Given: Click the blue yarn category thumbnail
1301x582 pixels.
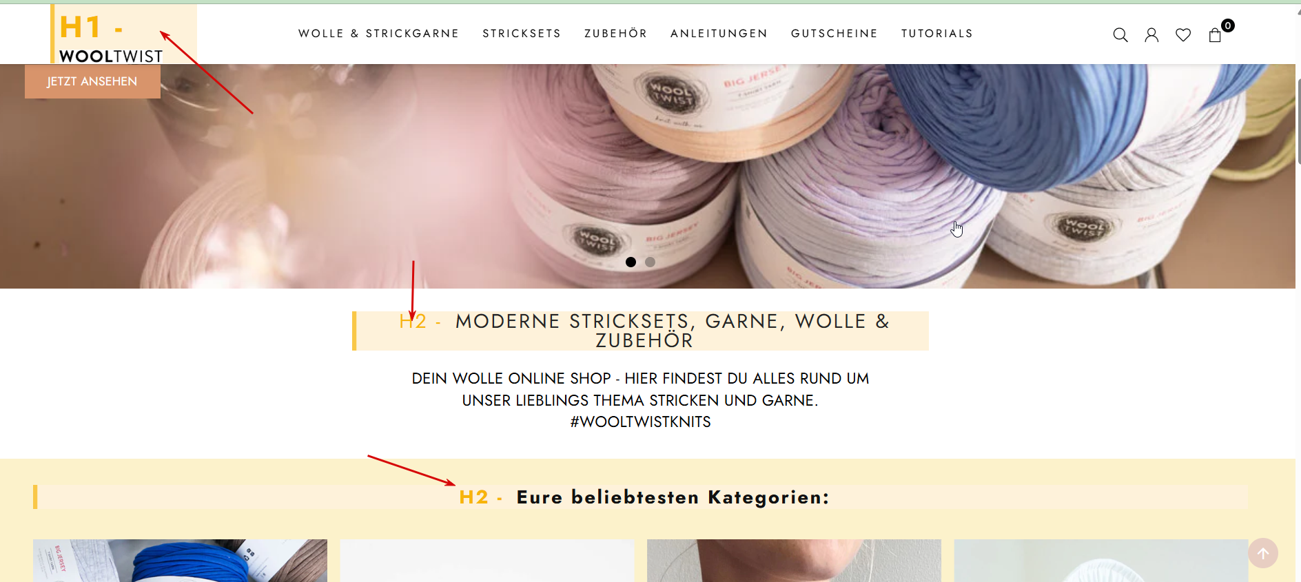Looking at the screenshot, I should click(x=180, y=561).
